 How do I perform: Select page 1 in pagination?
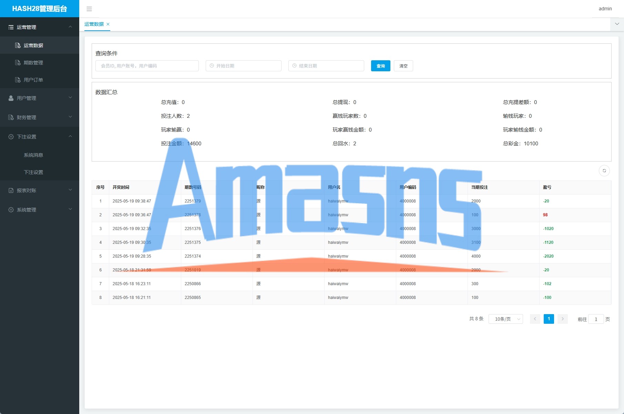click(549, 319)
